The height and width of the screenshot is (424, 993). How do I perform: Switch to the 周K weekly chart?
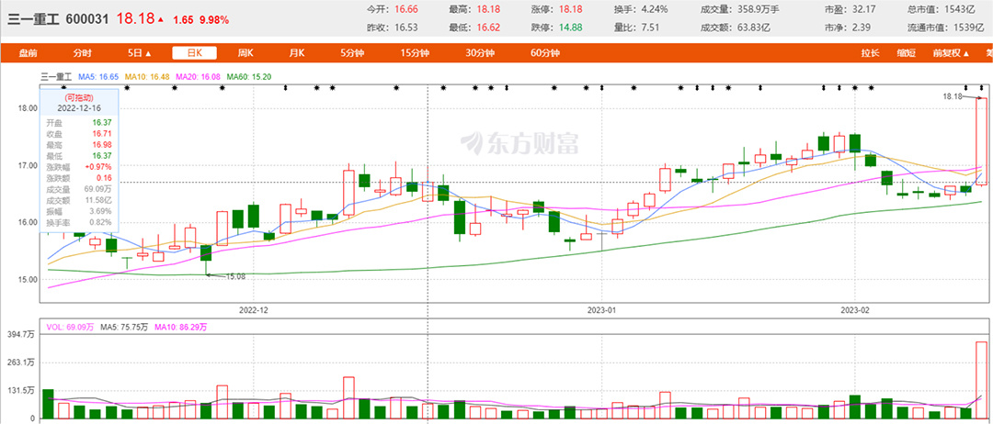tap(245, 54)
